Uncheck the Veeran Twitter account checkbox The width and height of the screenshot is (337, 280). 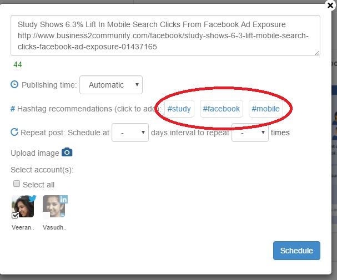coord(15,215)
